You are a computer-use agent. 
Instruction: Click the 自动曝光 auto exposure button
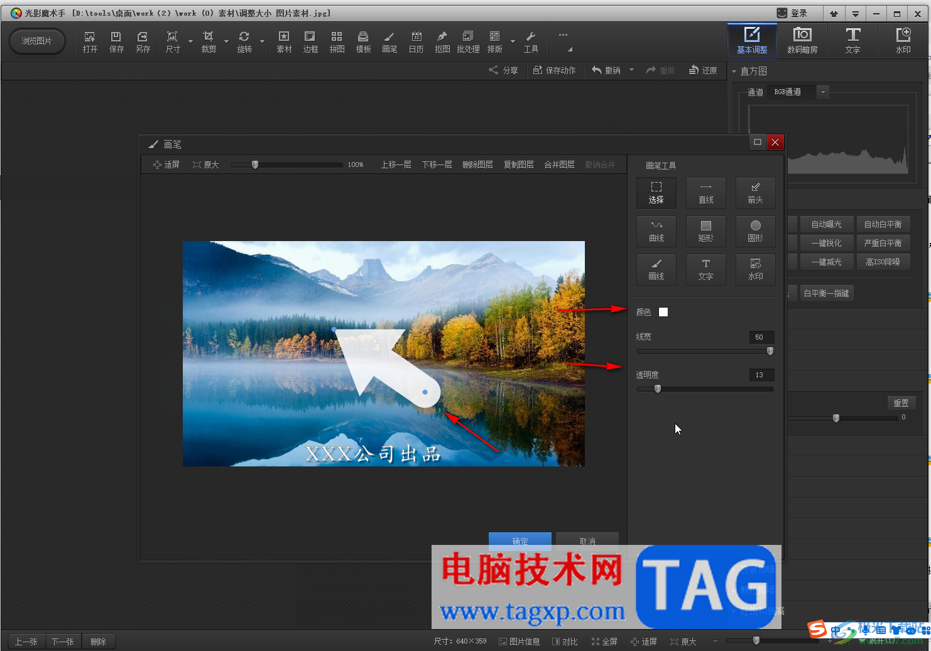click(x=826, y=224)
